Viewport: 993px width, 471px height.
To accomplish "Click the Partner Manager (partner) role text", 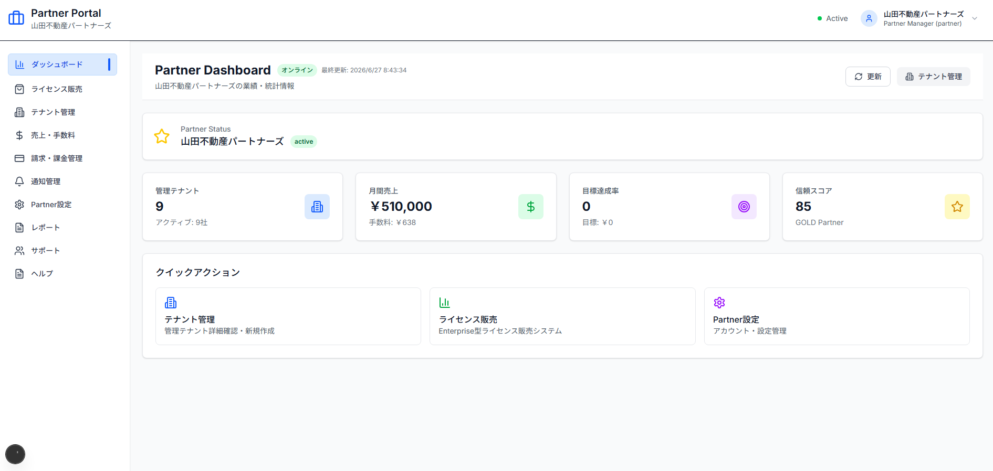I will [x=923, y=24].
